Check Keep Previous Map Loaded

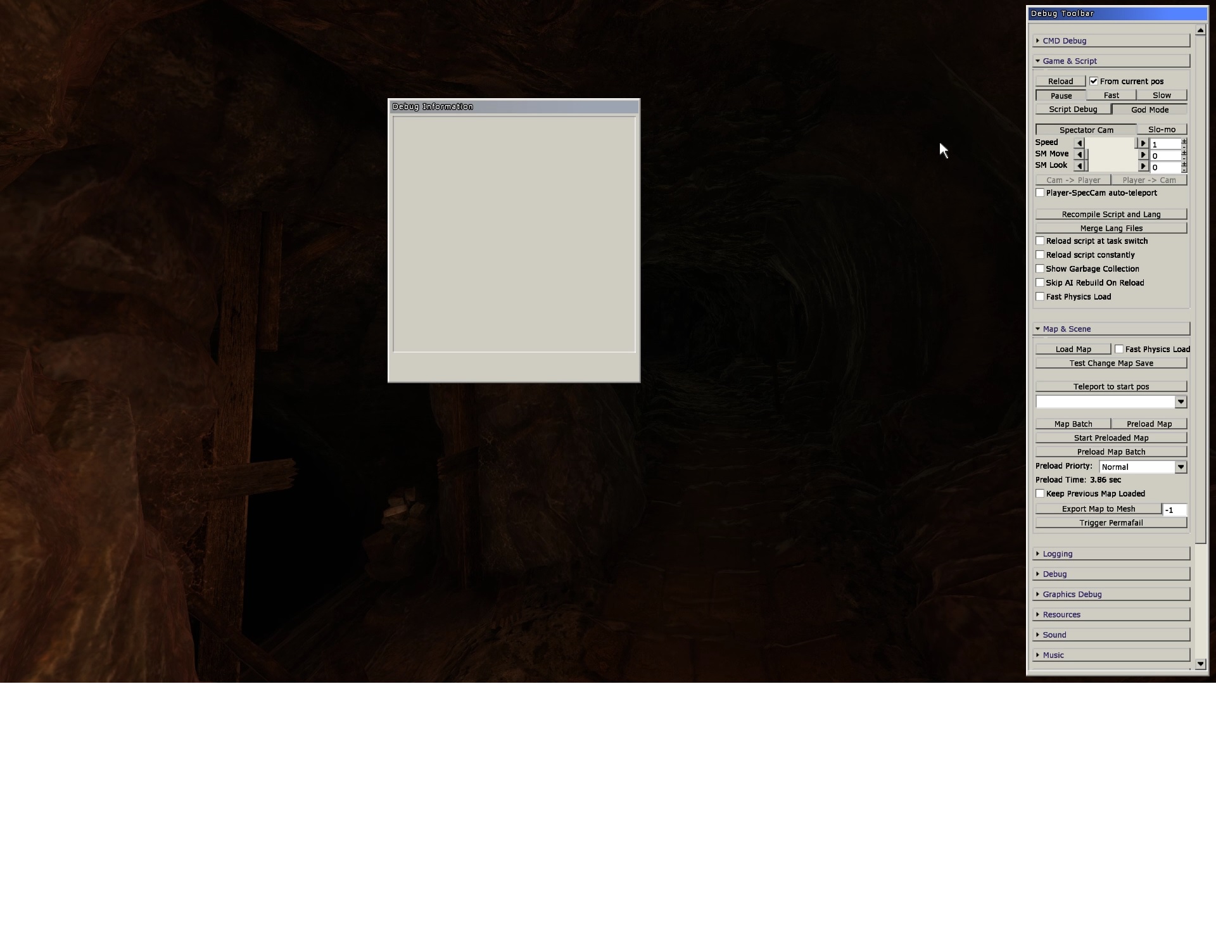[x=1040, y=493]
